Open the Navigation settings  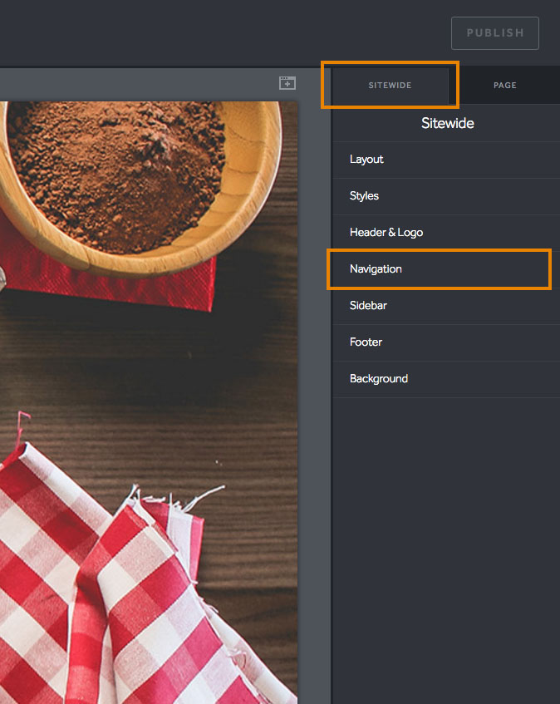[x=446, y=269]
